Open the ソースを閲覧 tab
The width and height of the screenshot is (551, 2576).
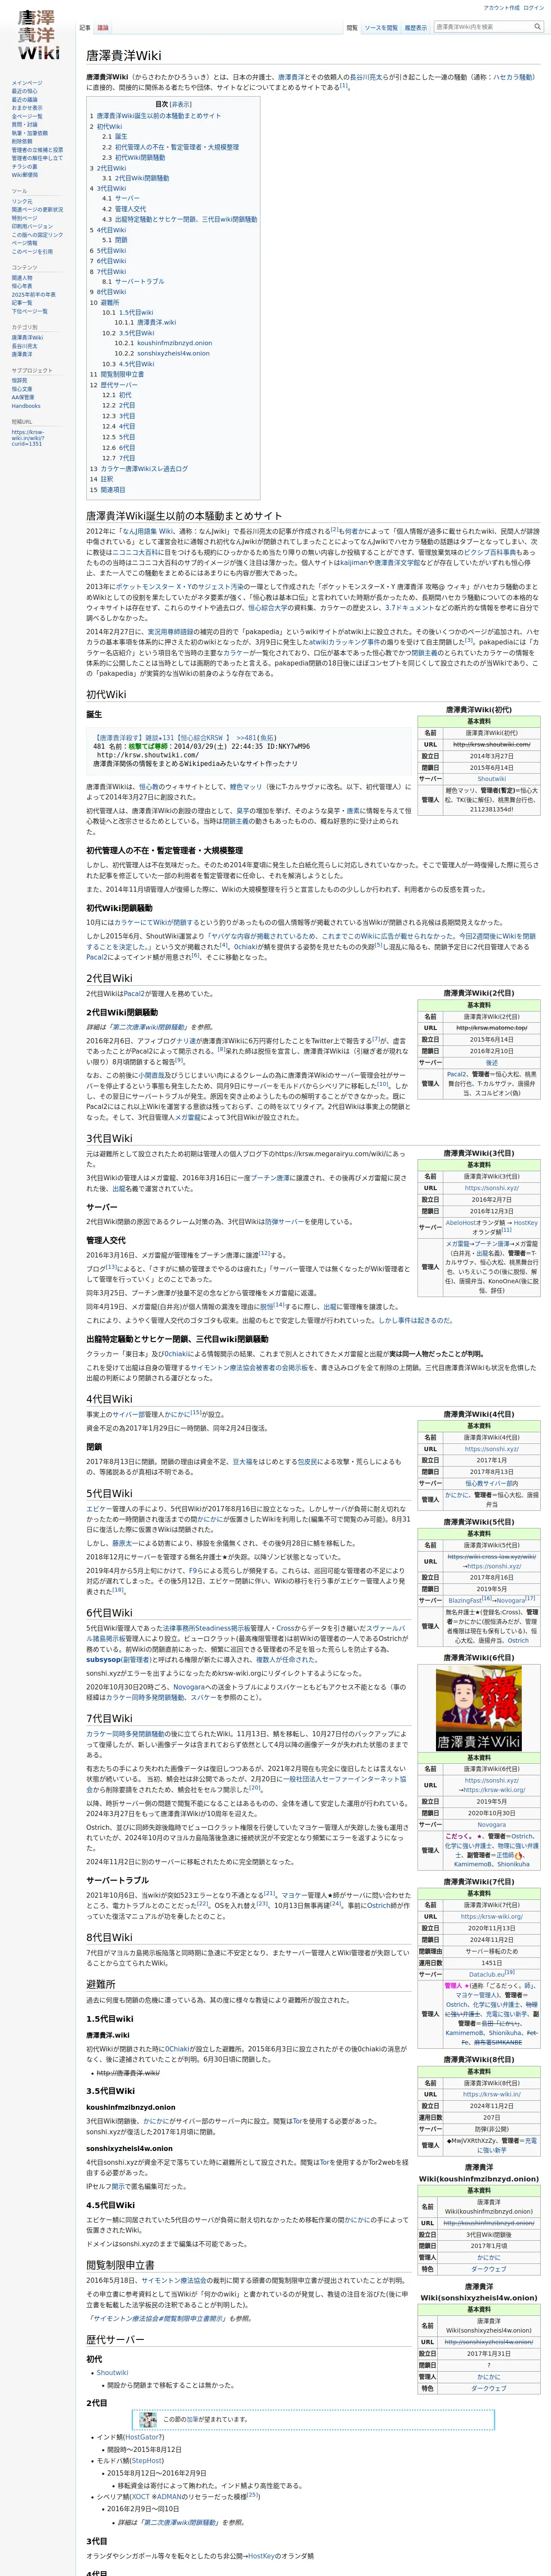381,28
